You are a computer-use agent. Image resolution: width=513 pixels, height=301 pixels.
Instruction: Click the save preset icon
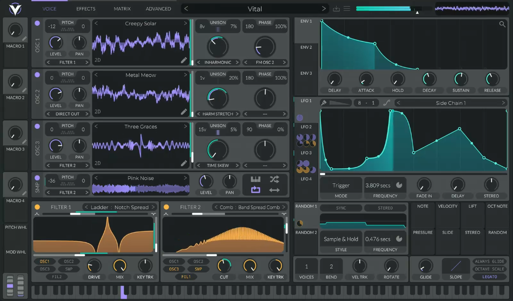[336, 9]
